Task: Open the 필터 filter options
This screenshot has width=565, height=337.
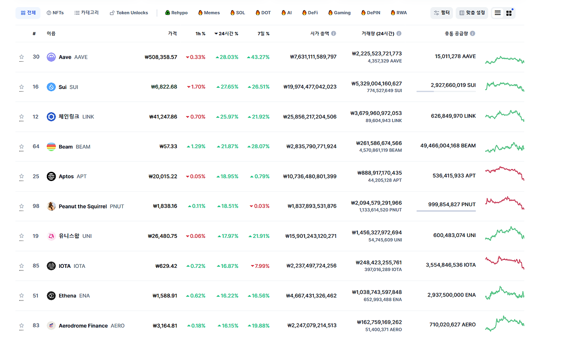Action: point(441,13)
